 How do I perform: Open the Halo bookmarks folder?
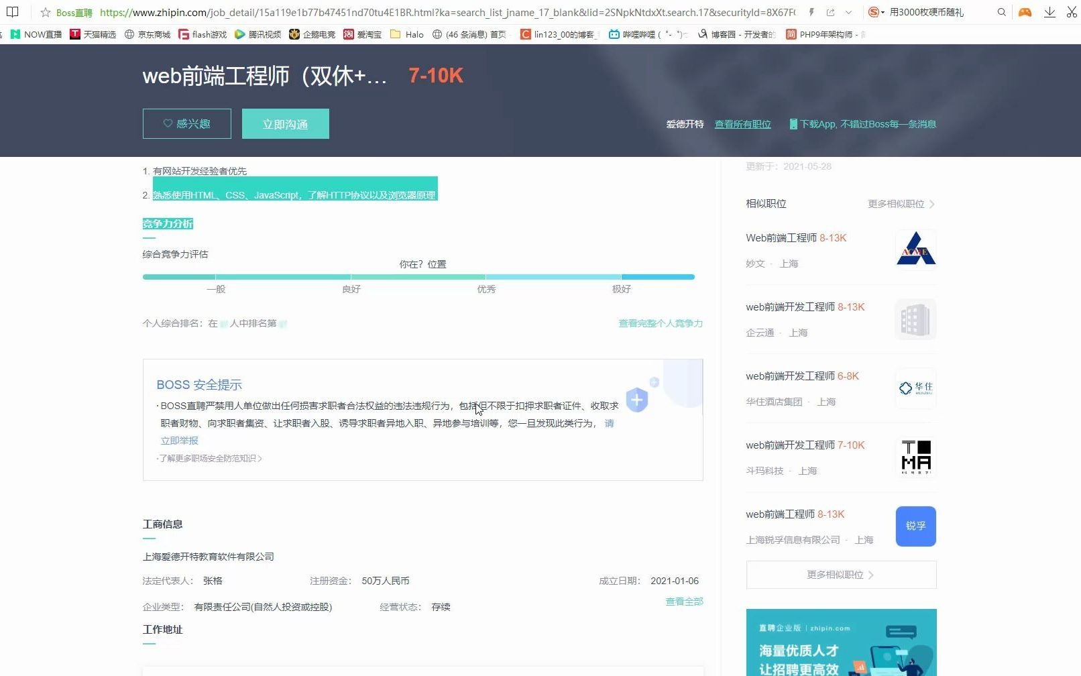pos(407,34)
